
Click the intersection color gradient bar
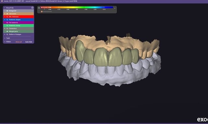[77, 7]
